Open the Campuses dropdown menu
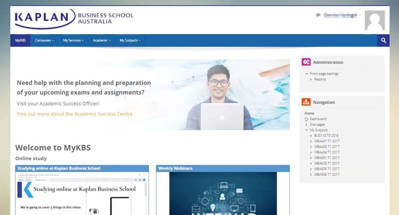This screenshot has width=399, height=215. tap(44, 40)
